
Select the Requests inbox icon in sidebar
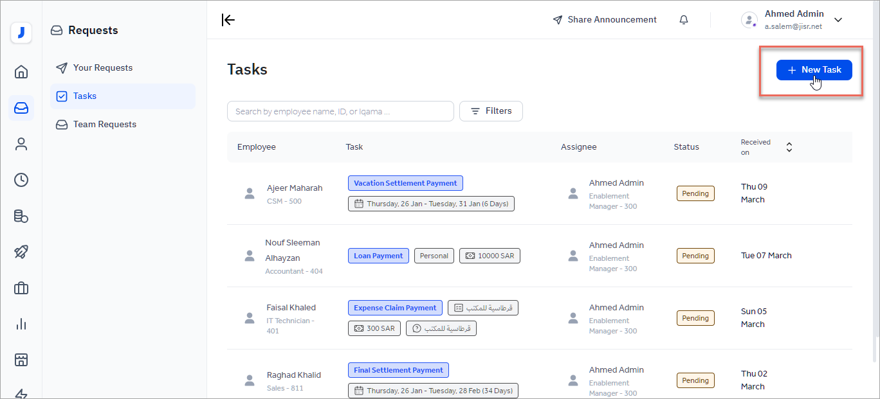(x=21, y=108)
